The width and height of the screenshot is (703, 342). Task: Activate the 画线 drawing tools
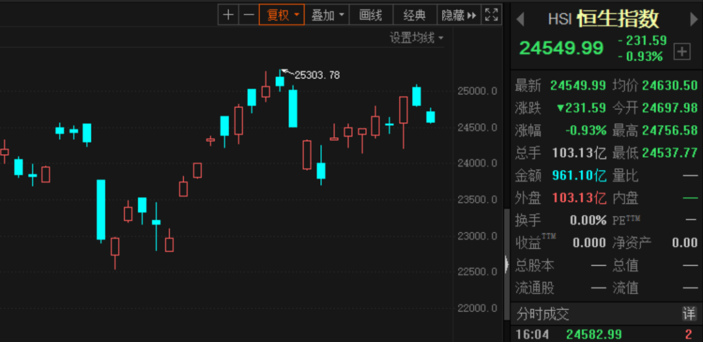(371, 15)
